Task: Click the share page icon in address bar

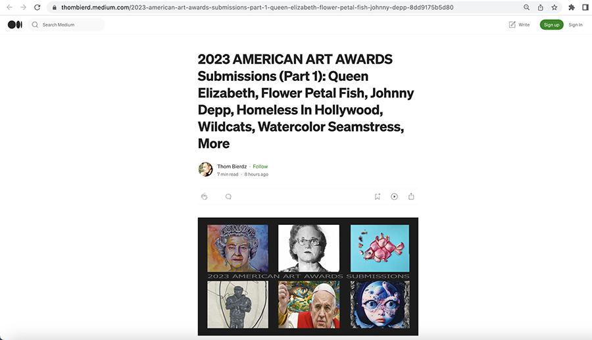Action: click(540, 7)
